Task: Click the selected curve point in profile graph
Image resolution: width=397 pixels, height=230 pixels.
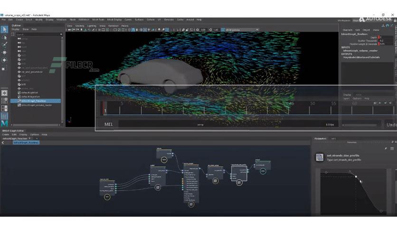Action: (356, 177)
